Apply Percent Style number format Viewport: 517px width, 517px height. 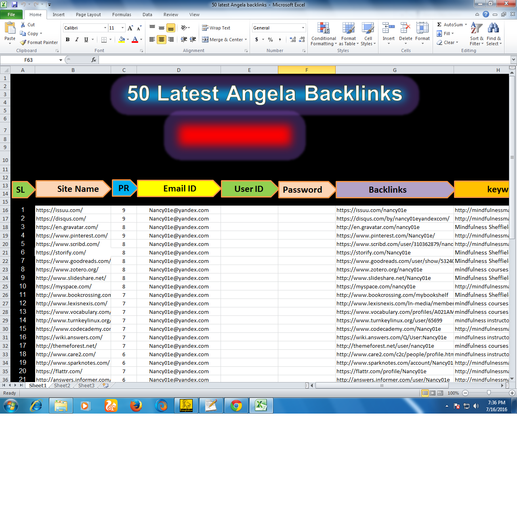(x=270, y=40)
